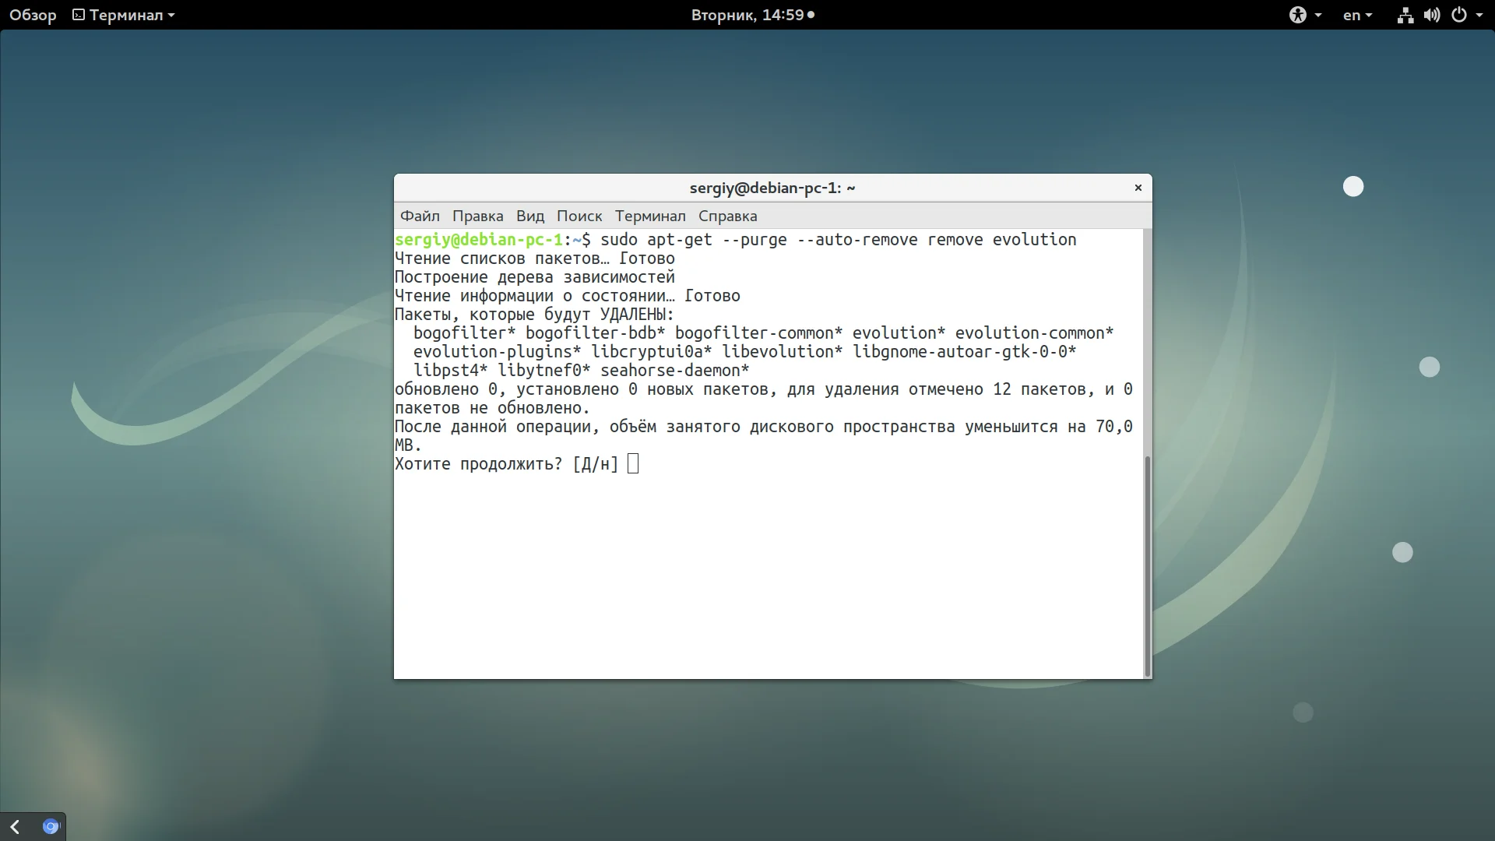The image size is (1495, 841).
Task: Open the Файл menu
Action: pyautogui.click(x=420, y=216)
